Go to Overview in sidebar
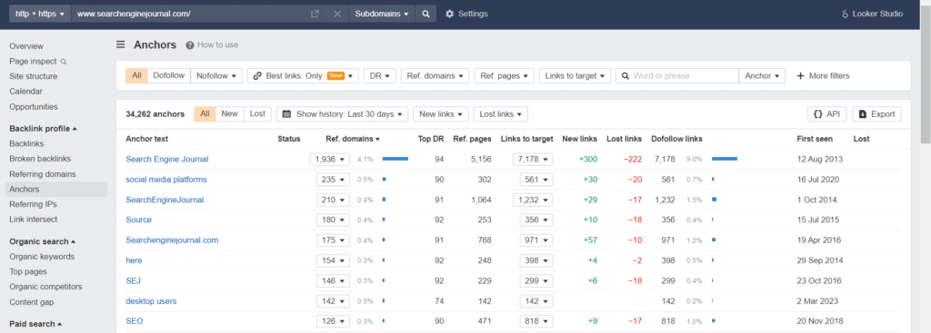Image resolution: width=931 pixels, height=333 pixels. (26, 46)
